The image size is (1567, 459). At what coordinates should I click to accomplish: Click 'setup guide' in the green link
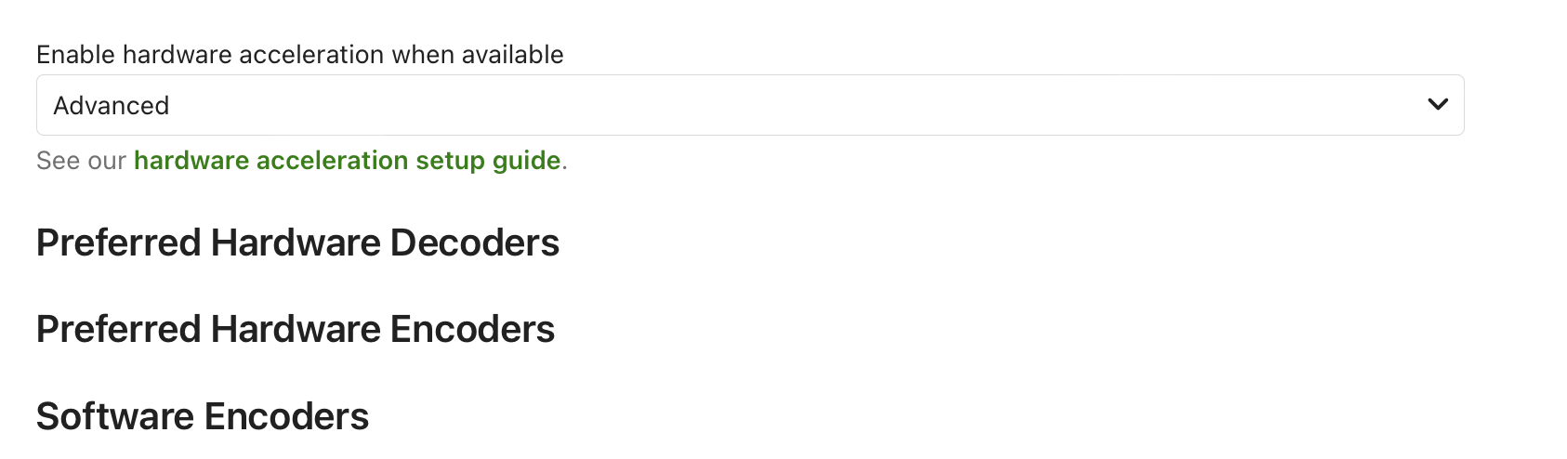coord(487,161)
